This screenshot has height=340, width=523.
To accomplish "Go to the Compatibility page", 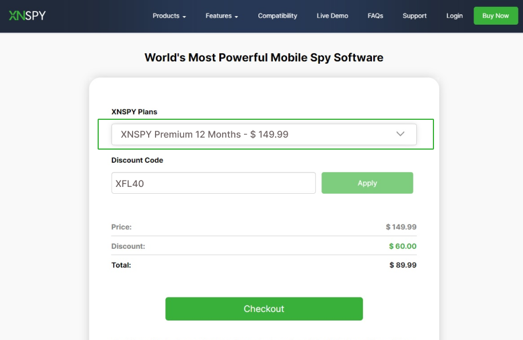I will click(277, 16).
